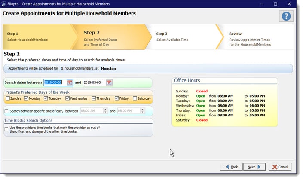Click the Moncton location name
This screenshot has height=180, width=303.
pyautogui.click(x=108, y=69)
